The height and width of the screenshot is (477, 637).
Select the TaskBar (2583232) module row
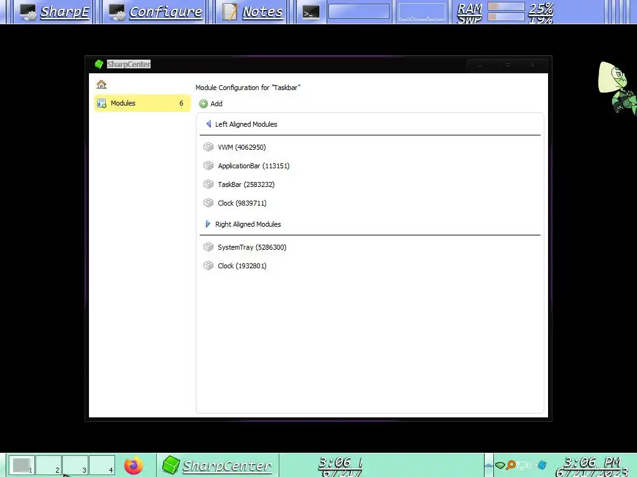pyautogui.click(x=370, y=184)
